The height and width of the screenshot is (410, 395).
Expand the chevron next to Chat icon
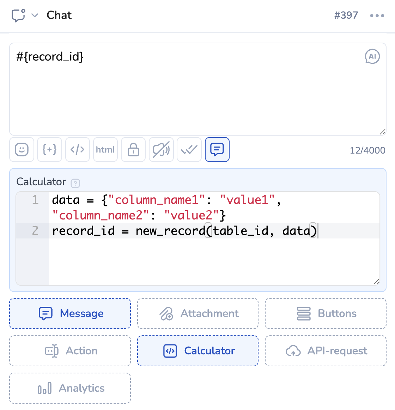click(35, 15)
